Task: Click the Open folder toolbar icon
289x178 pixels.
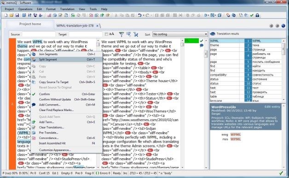Action: [x=12, y=15]
